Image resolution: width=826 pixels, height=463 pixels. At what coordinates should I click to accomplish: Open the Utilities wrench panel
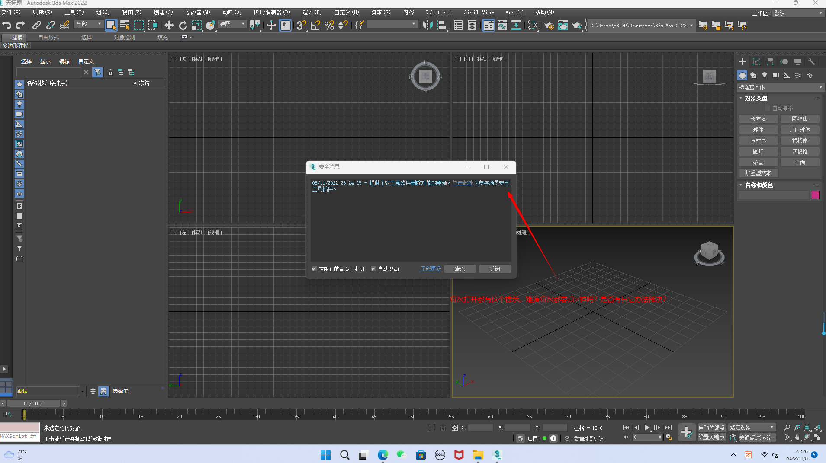[812, 62]
